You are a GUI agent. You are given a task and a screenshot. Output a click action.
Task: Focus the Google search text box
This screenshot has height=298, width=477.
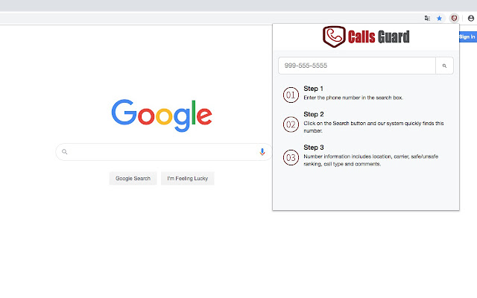(x=164, y=152)
